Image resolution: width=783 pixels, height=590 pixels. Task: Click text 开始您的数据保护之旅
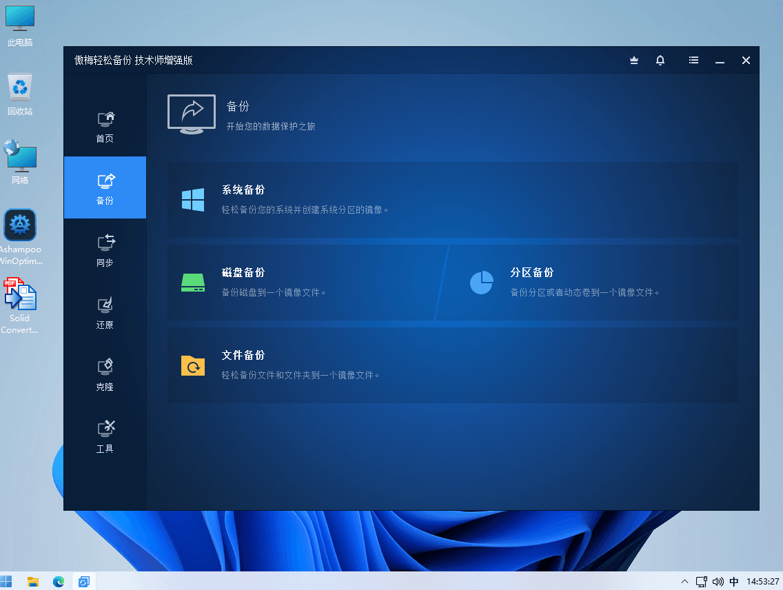coord(271,126)
